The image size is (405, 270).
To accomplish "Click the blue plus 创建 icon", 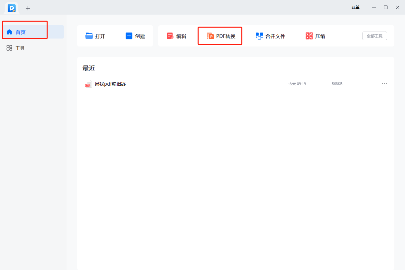I will click(129, 36).
